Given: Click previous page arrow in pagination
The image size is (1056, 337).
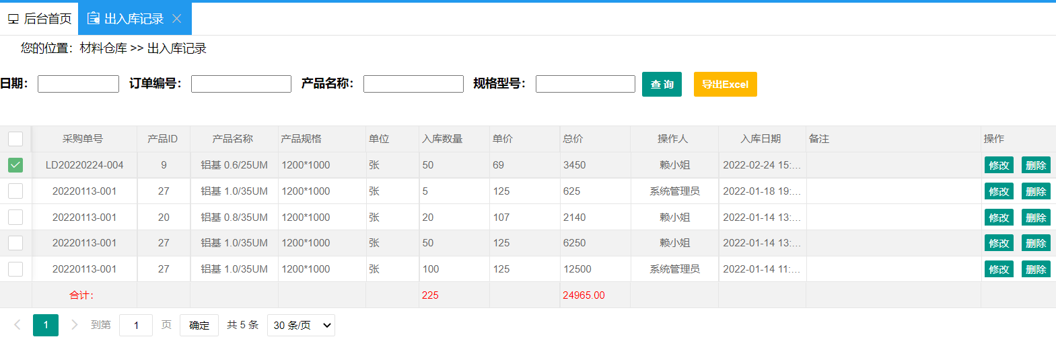Looking at the screenshot, I should pyautogui.click(x=17, y=325).
